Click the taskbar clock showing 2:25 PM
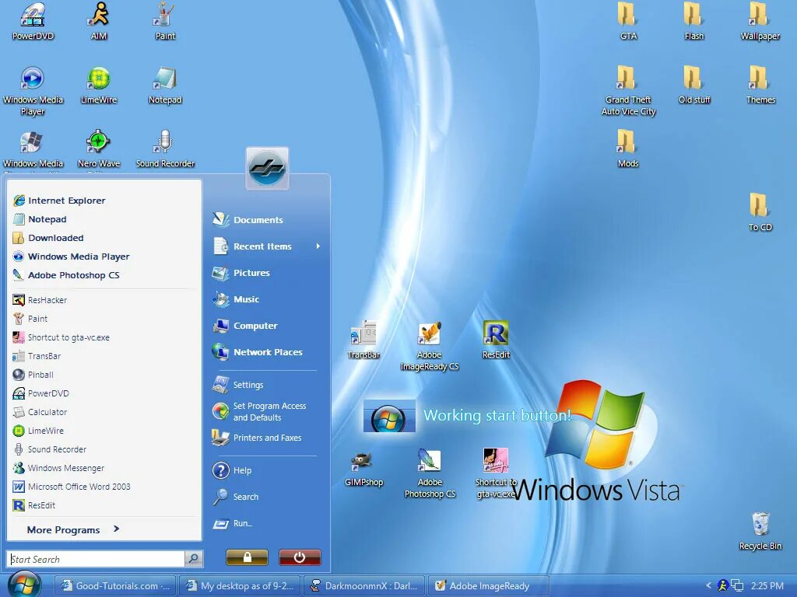797x597 pixels. click(767, 586)
